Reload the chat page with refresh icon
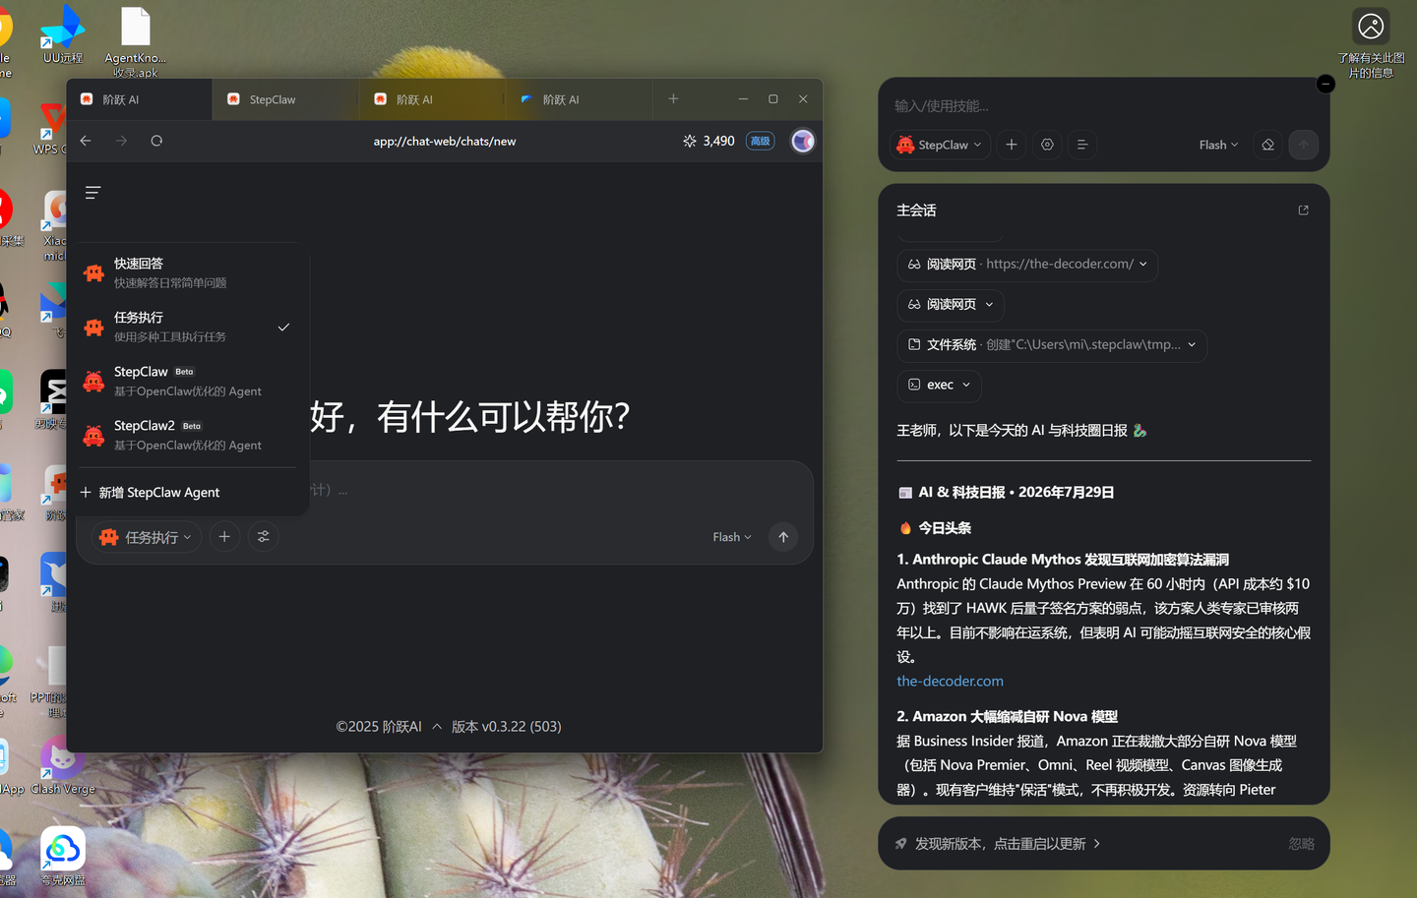The width and height of the screenshot is (1417, 898). (156, 141)
